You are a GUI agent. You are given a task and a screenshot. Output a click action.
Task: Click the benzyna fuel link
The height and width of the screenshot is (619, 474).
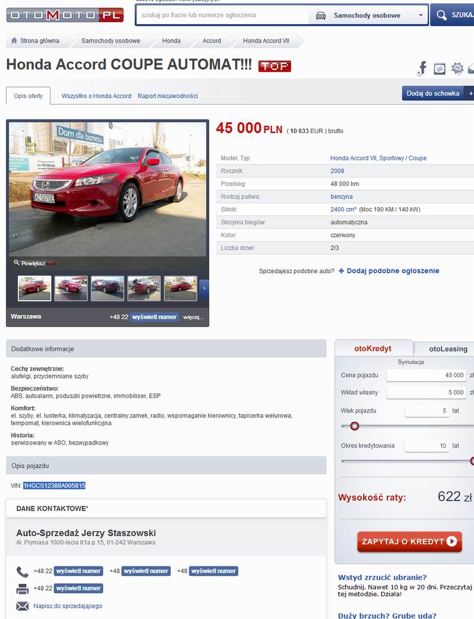[341, 197]
